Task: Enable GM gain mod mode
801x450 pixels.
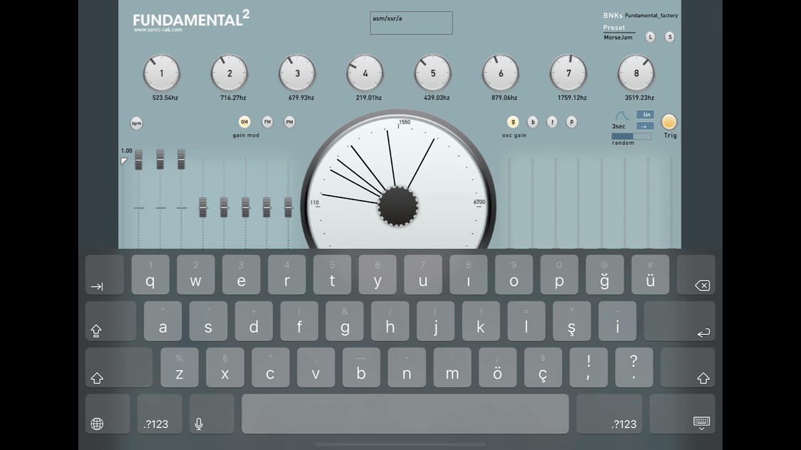Action: tap(245, 122)
